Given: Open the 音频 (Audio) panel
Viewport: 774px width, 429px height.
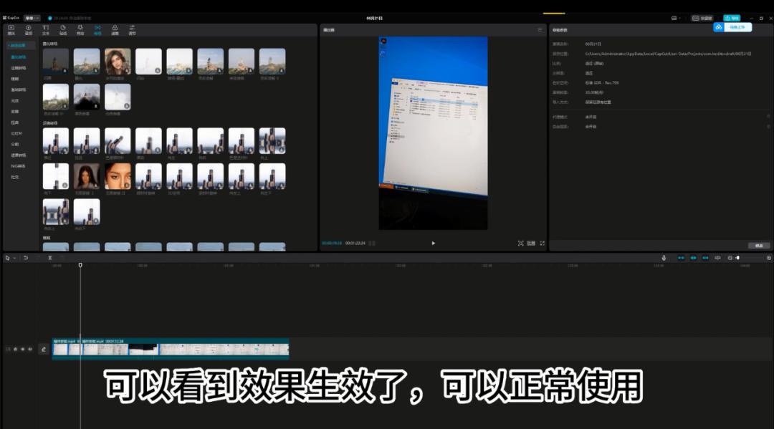Looking at the screenshot, I should pyautogui.click(x=29, y=29).
